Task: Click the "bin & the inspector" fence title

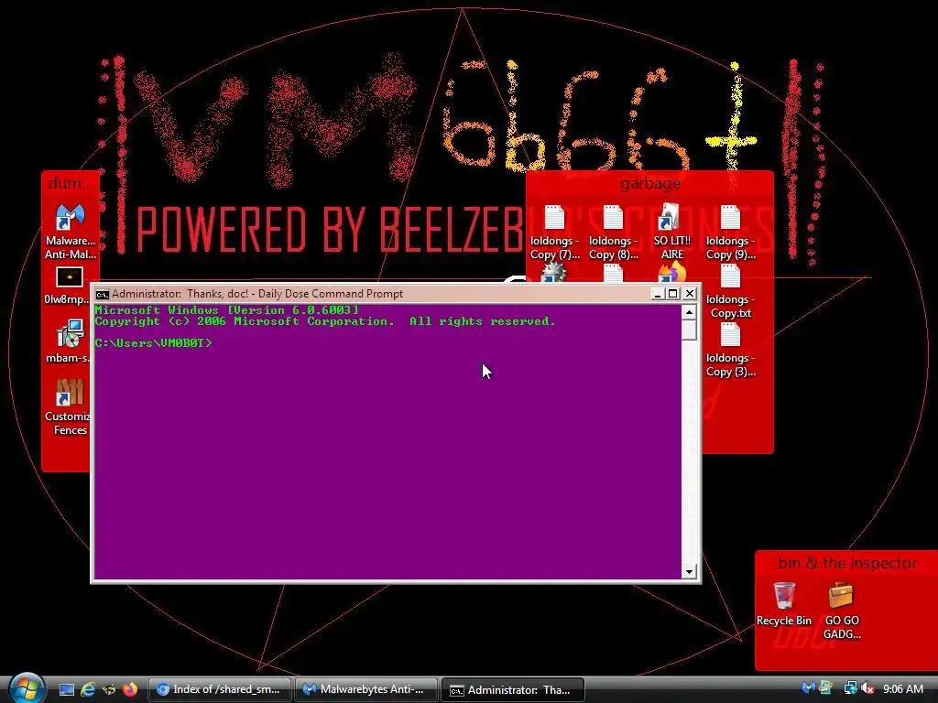Action: (847, 563)
